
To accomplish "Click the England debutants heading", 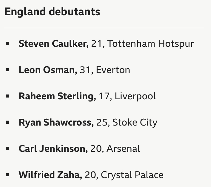I will (x=52, y=12).
